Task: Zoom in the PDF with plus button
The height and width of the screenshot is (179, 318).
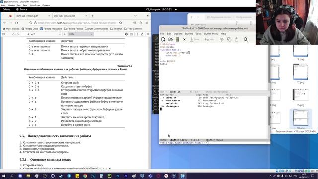Action: (65, 34)
